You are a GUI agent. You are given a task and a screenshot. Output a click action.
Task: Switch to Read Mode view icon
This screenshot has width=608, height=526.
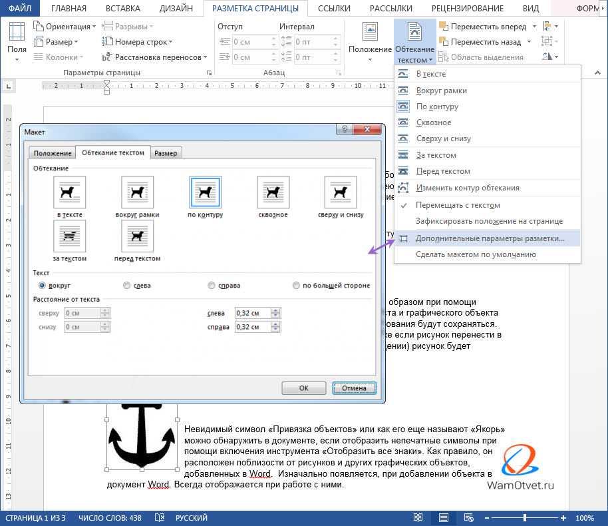pyautogui.click(x=418, y=517)
